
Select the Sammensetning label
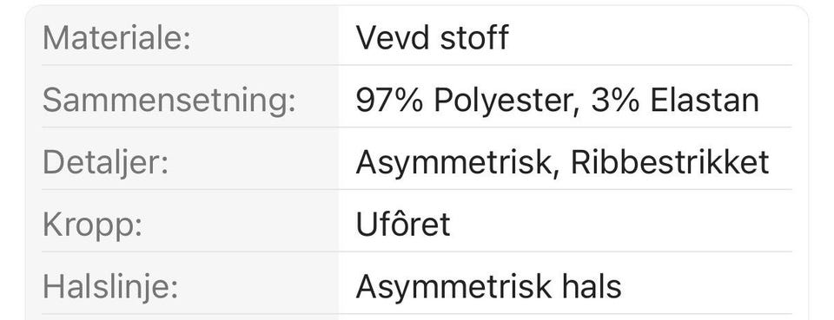click(x=169, y=101)
